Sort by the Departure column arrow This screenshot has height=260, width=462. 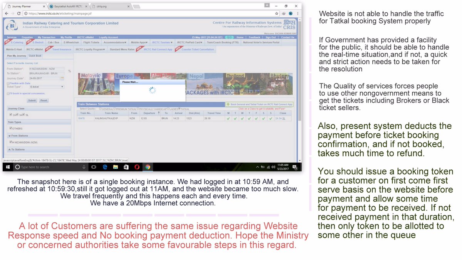click(x=159, y=113)
